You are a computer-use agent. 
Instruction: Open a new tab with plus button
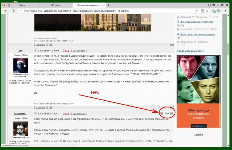coord(108,5)
